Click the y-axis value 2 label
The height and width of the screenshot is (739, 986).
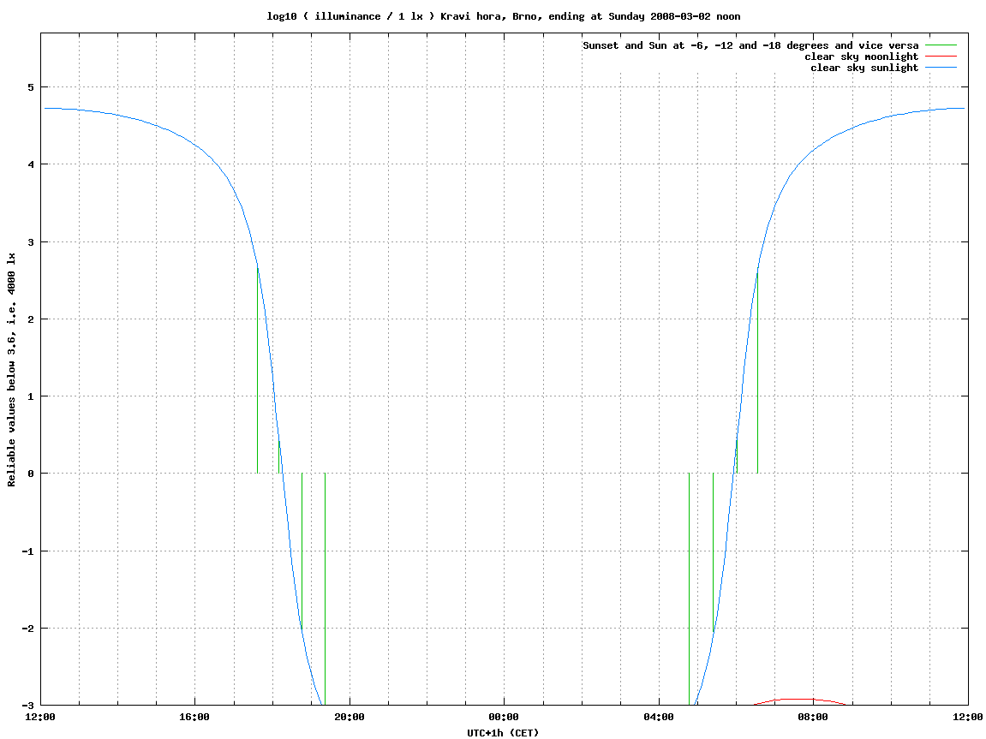tap(31, 319)
